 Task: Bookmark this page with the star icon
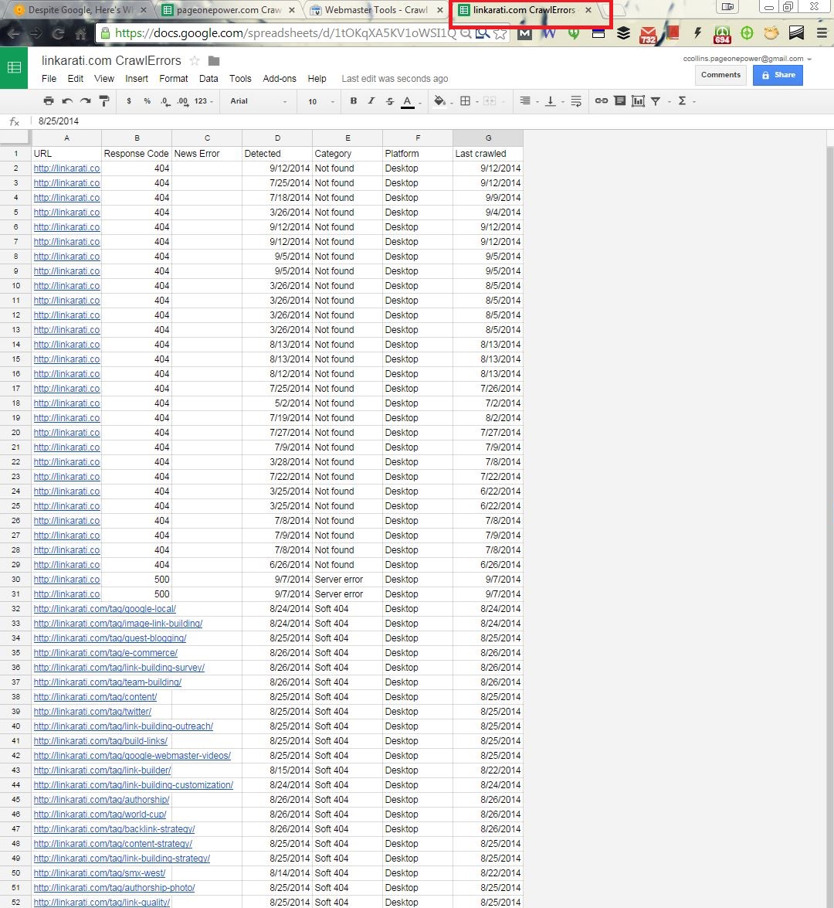[x=500, y=33]
